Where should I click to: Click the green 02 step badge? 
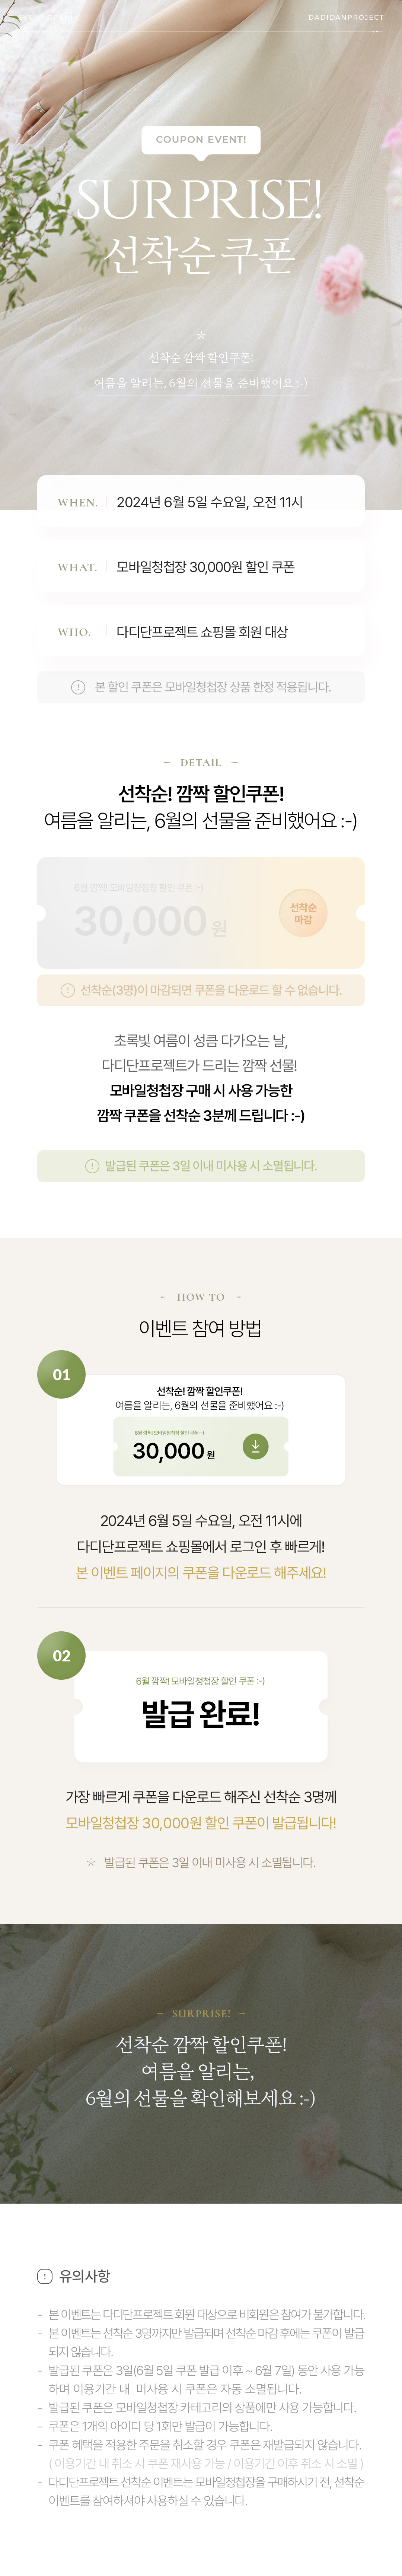coord(61,1656)
